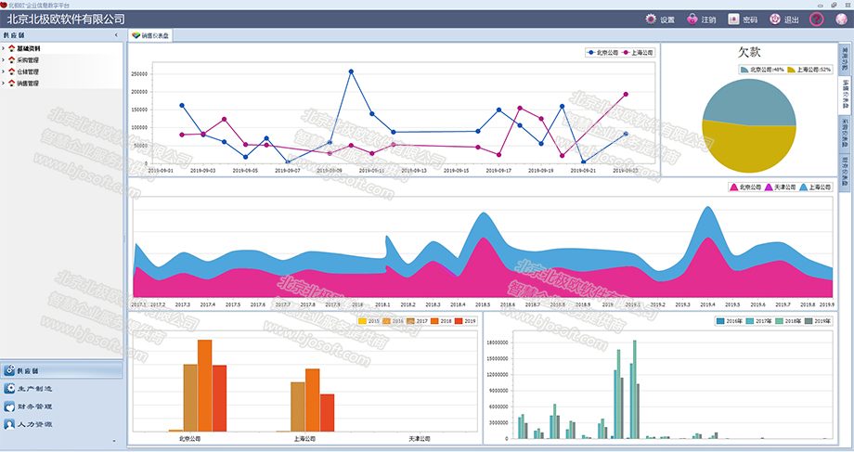Click the house icon beside 基础资料

tap(12, 48)
